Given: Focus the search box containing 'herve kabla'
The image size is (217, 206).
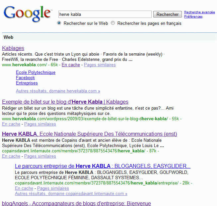Looking at the screenshot, I should pos(105,14).
